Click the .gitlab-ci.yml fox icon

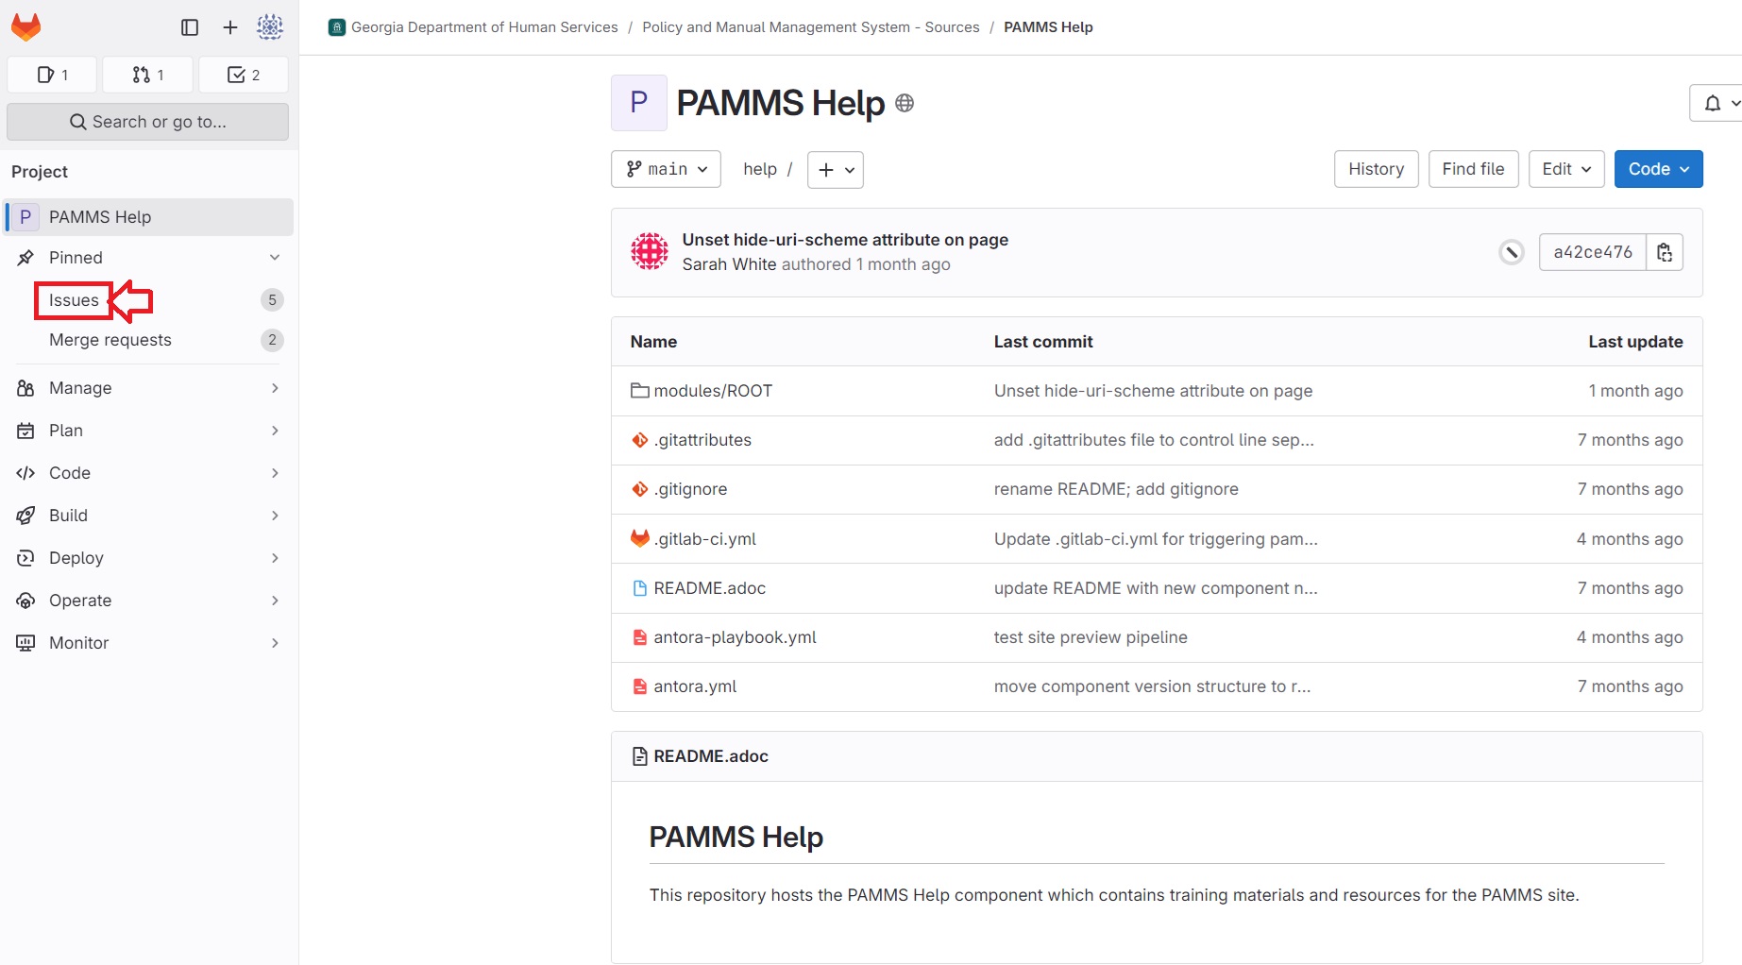640,538
